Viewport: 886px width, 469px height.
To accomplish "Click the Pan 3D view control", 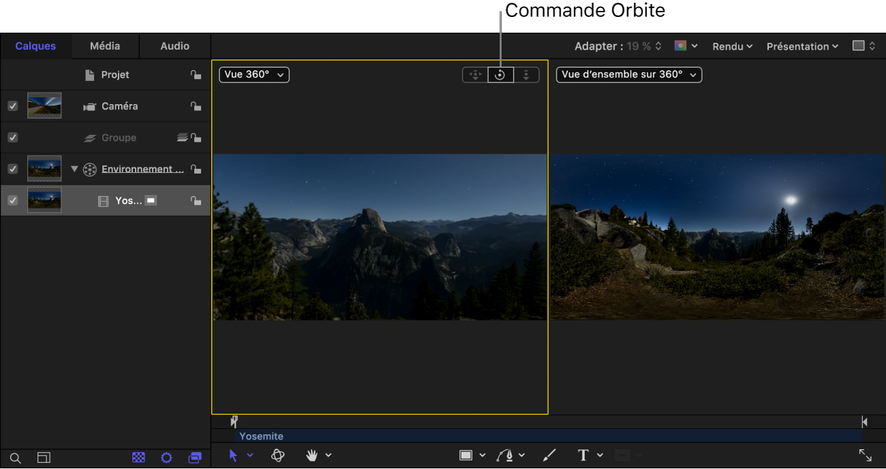I will pos(475,75).
